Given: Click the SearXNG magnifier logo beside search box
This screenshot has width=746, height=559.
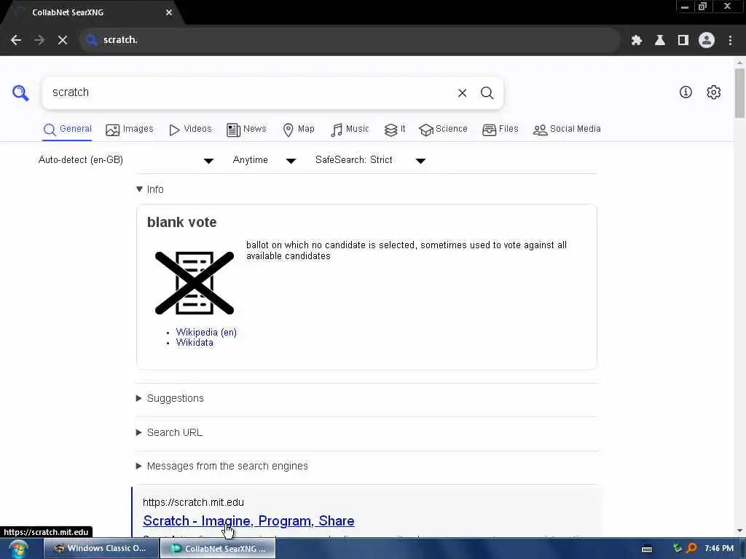Looking at the screenshot, I should click(20, 92).
